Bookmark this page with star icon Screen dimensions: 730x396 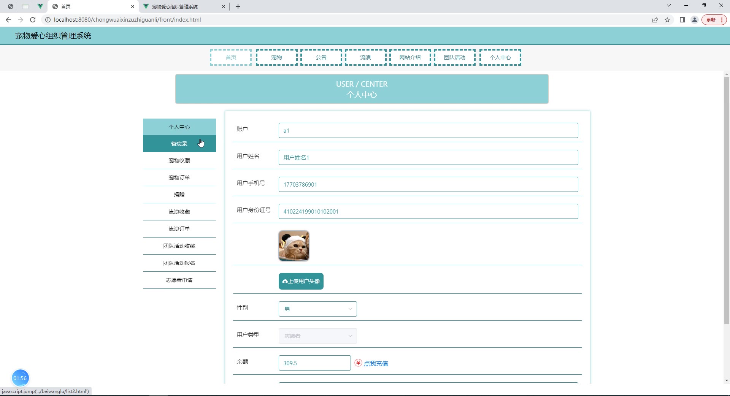click(667, 20)
